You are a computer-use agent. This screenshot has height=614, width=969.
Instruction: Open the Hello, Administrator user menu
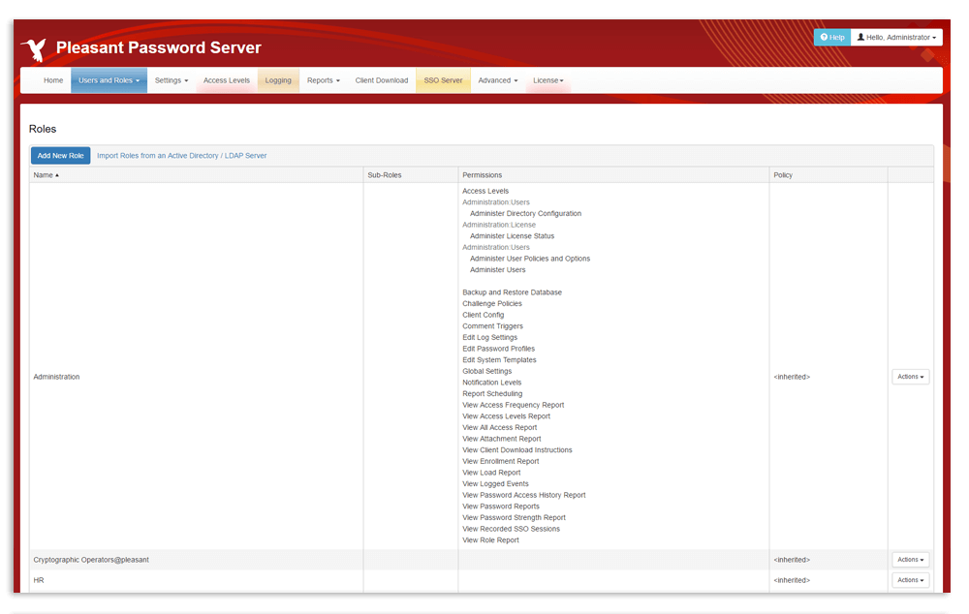click(x=896, y=37)
